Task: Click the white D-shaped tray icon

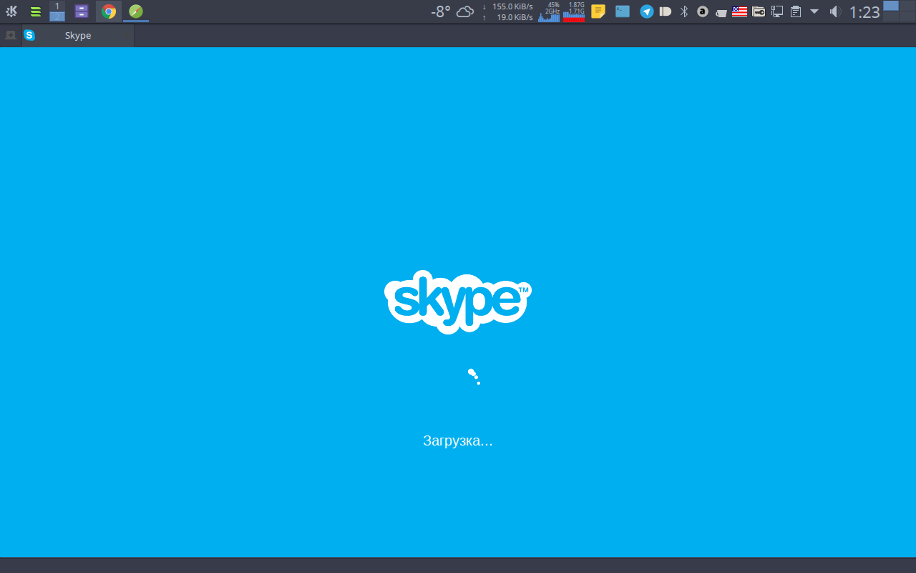Action: pos(666,11)
